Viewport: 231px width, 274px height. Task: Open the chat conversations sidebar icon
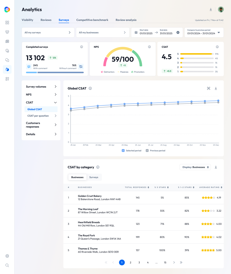pos(7,60)
